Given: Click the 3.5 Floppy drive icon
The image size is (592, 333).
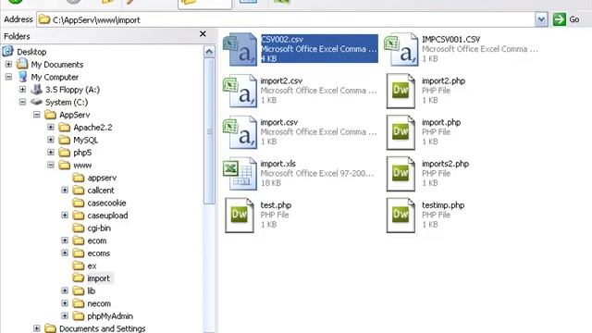Looking at the screenshot, I should 37,89.
